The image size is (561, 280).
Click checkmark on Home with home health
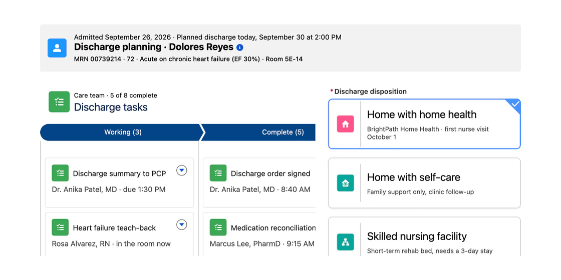[x=515, y=104]
